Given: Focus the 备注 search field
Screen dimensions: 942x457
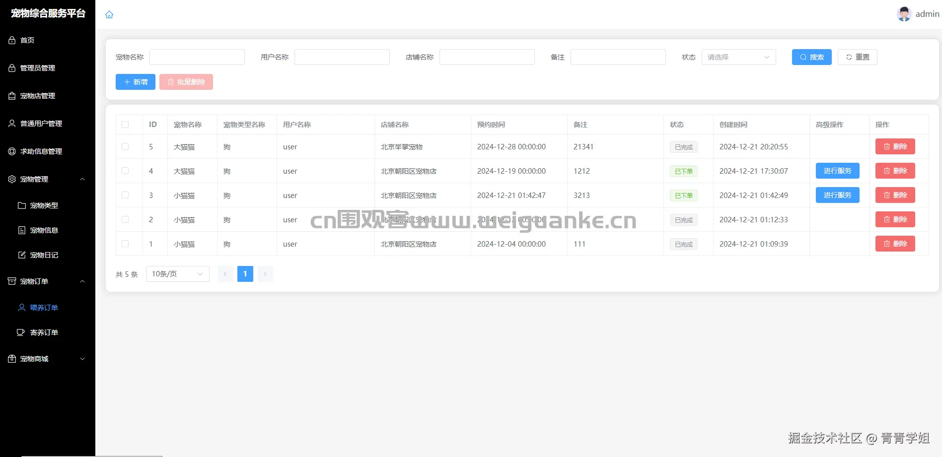Looking at the screenshot, I should (618, 57).
